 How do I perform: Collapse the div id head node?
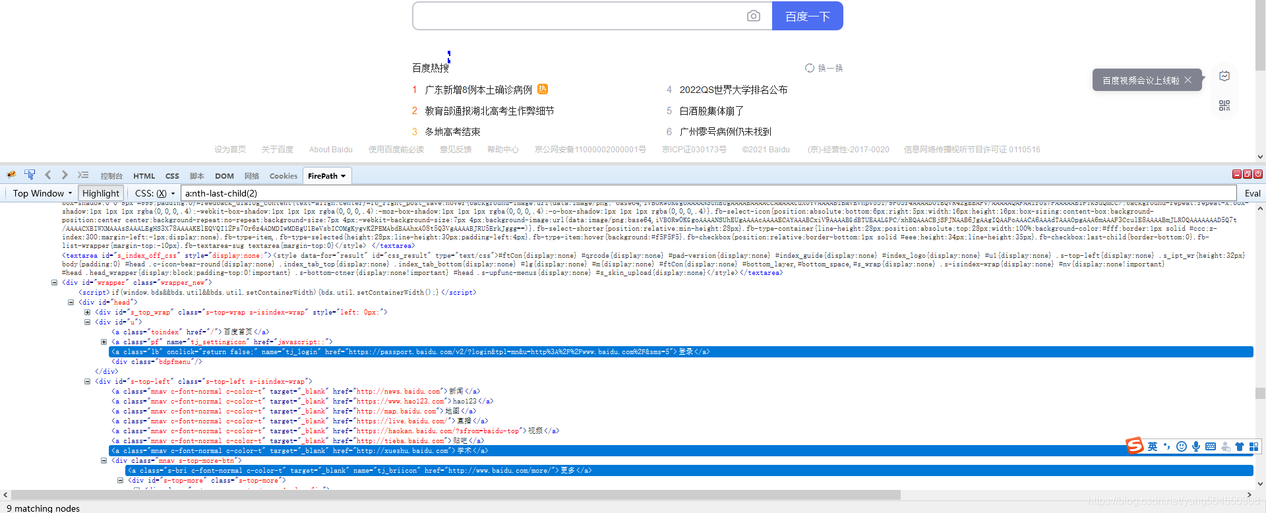(x=71, y=302)
